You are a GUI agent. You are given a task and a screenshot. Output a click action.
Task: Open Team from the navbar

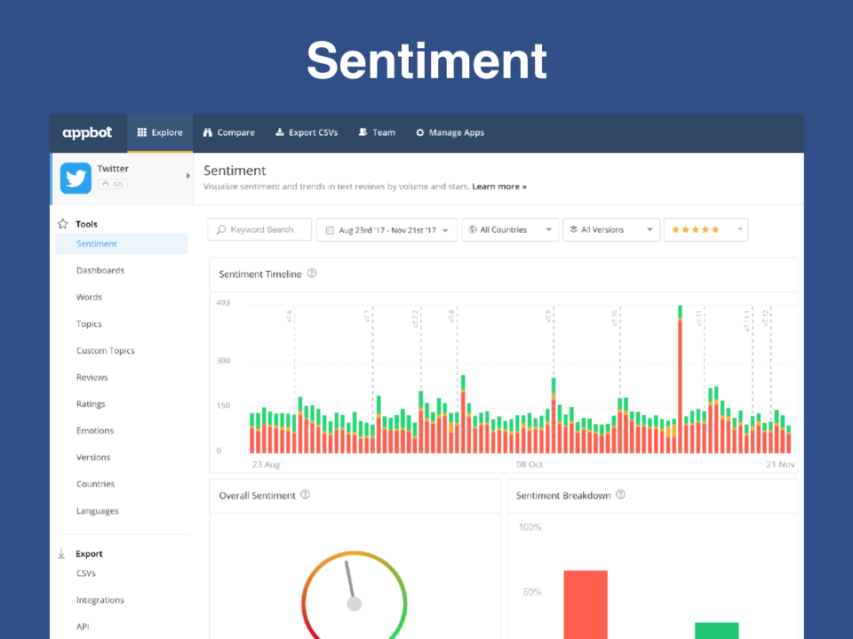(x=363, y=132)
